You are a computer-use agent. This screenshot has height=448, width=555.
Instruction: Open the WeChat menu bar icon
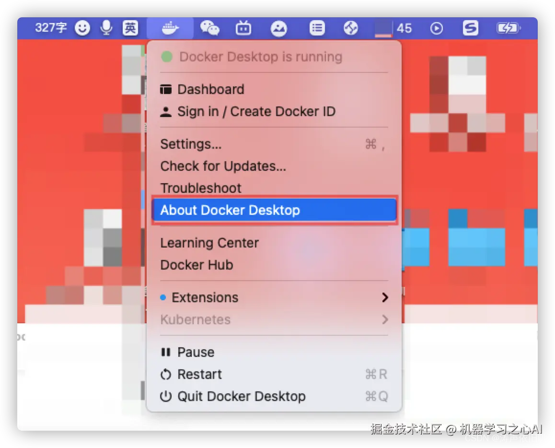[209, 28]
